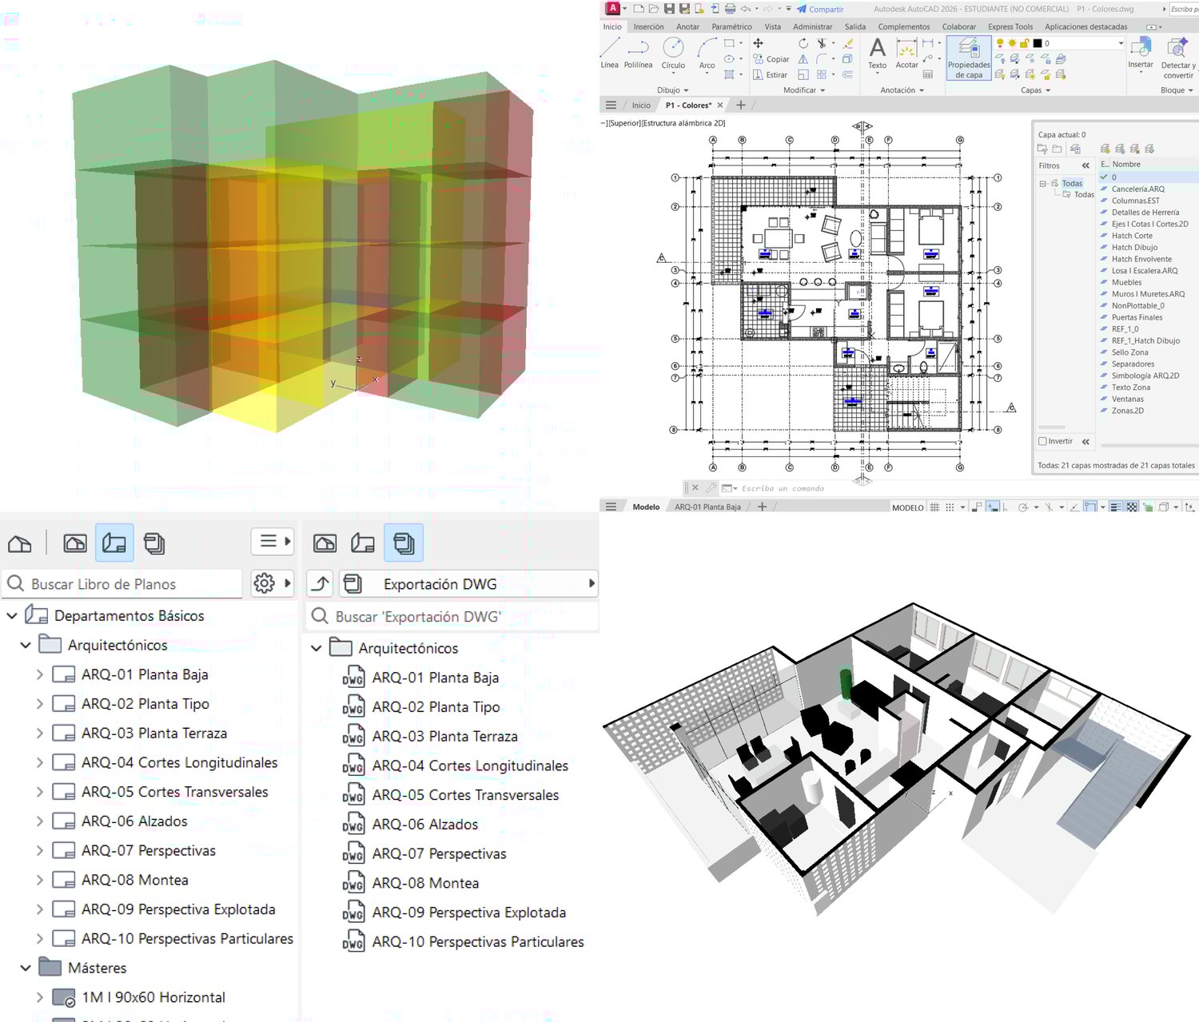The image size is (1199, 1022).
Task: Click the new drawing plus tab button
Action: coord(741,105)
